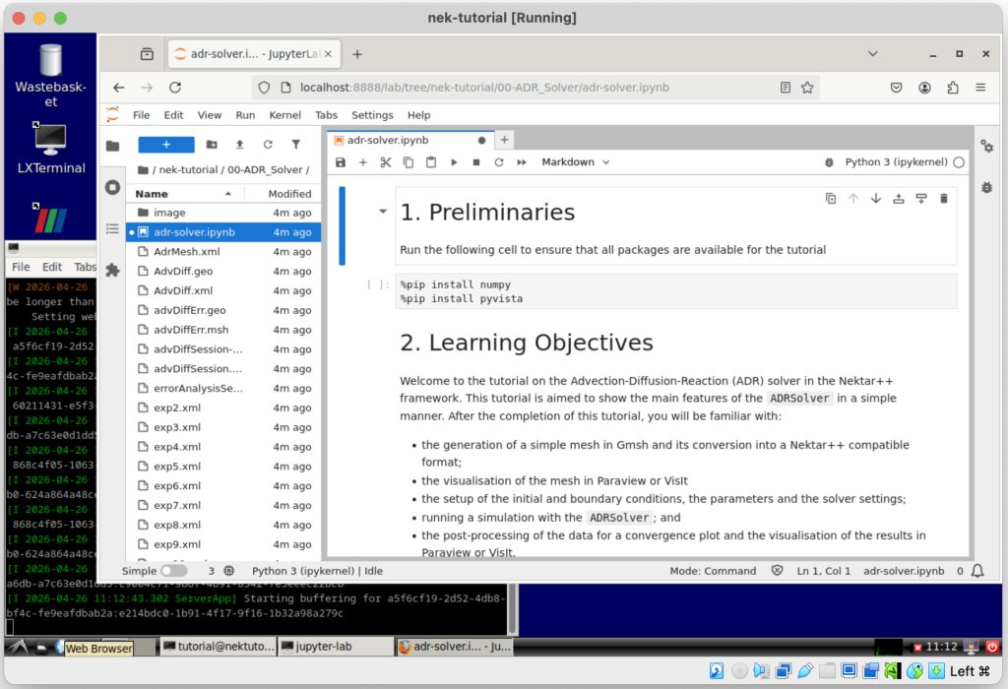Upload files using the file browser icon

[x=239, y=145]
